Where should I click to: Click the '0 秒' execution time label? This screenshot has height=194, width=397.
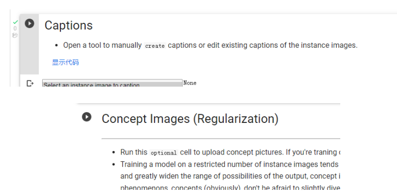[15, 32]
